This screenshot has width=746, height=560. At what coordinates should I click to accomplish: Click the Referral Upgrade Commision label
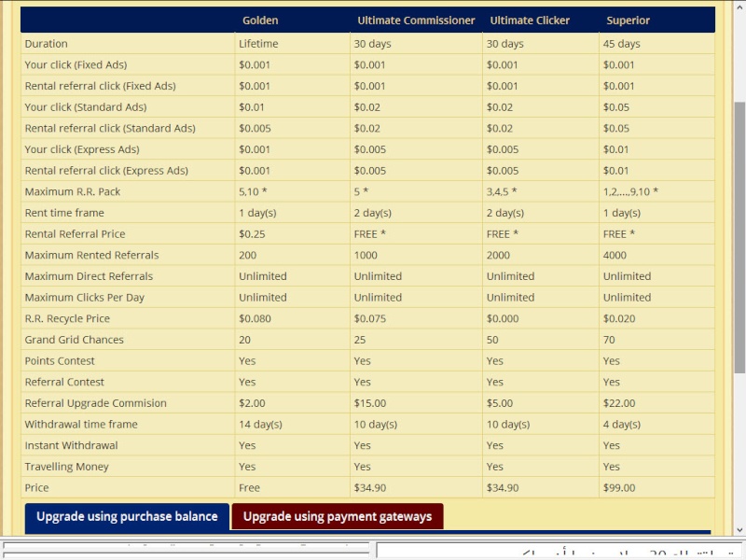pos(96,403)
